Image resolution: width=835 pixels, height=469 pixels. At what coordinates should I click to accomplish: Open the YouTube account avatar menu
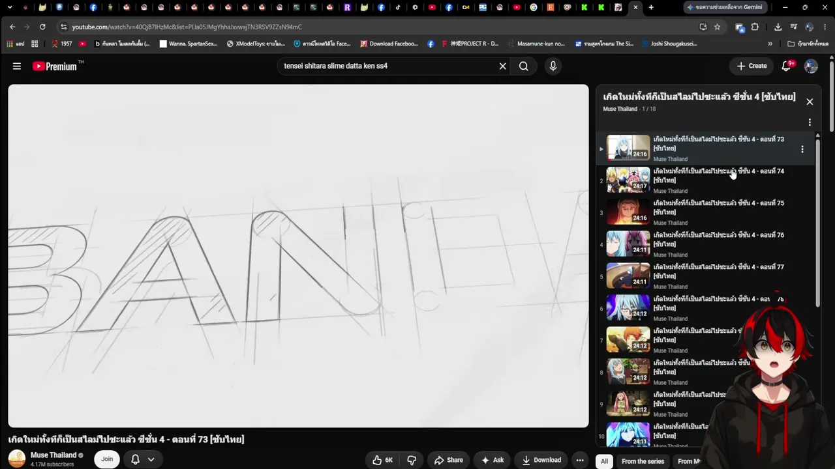[x=811, y=66]
